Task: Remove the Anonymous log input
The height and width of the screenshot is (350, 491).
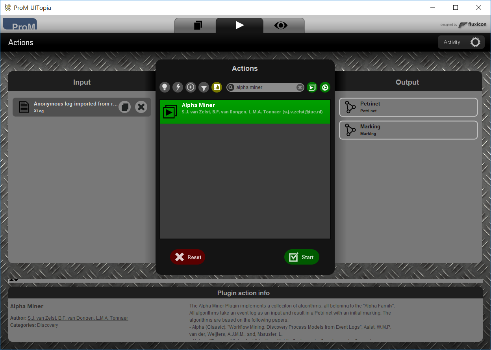Action: [x=141, y=107]
